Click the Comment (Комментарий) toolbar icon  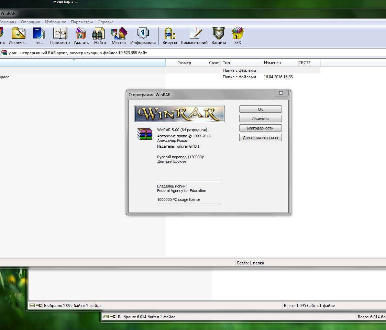[194, 34]
